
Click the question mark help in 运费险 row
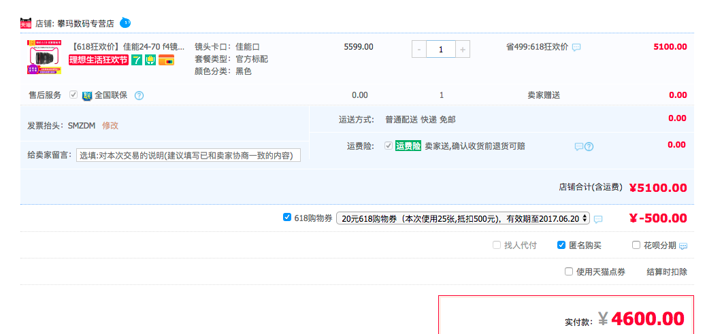(589, 146)
